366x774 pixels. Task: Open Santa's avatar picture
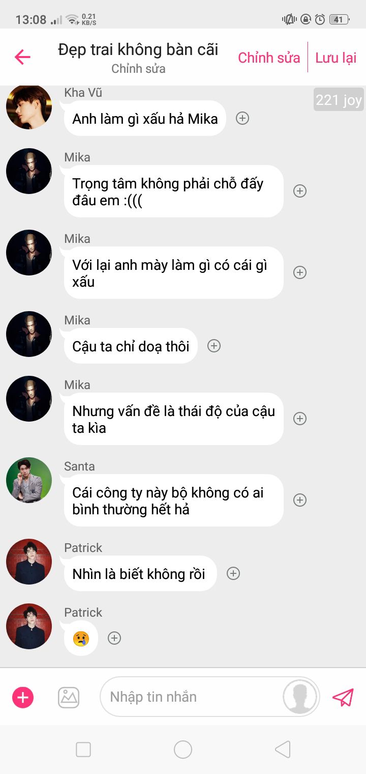click(x=29, y=480)
